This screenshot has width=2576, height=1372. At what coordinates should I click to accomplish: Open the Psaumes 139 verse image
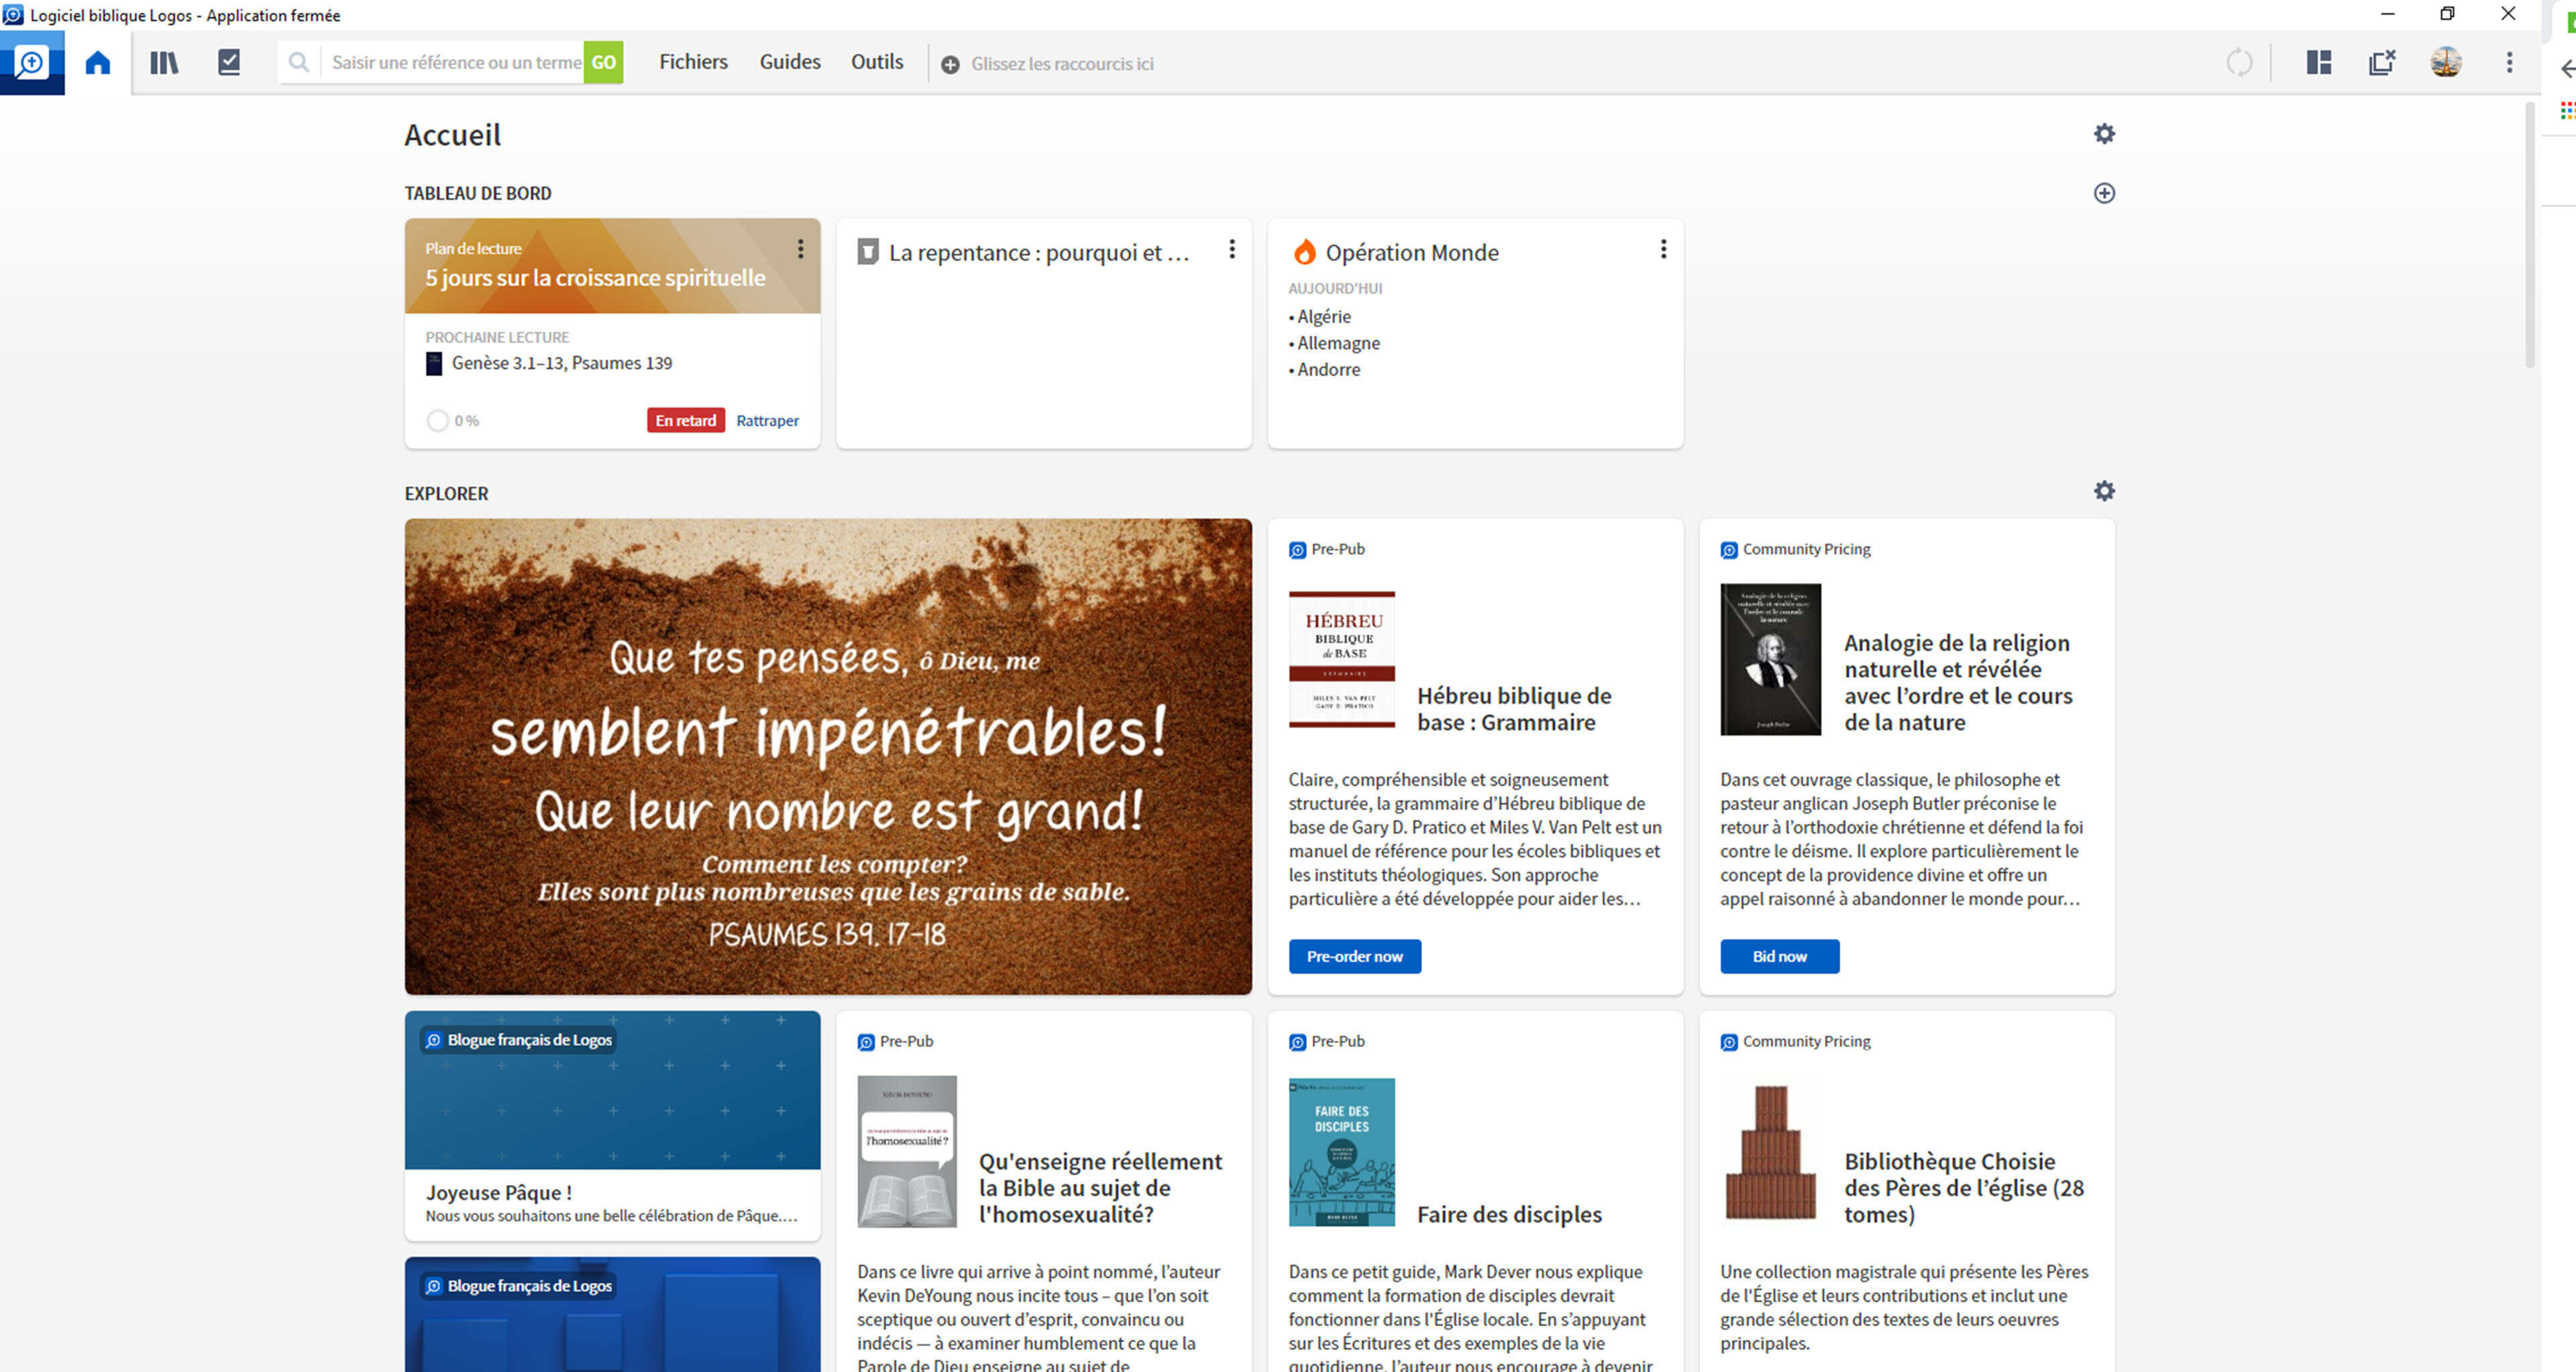[x=828, y=756]
